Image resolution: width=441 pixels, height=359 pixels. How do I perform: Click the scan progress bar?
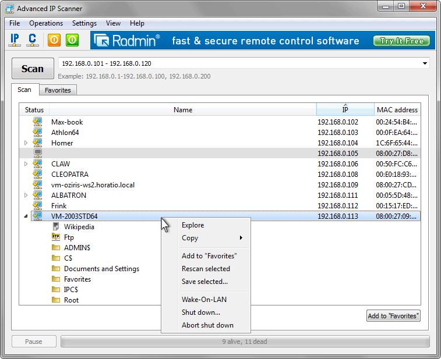[245, 342]
